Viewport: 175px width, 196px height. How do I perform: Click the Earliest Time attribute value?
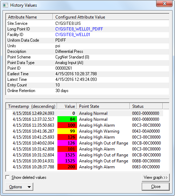pyautogui.click(x=76, y=74)
